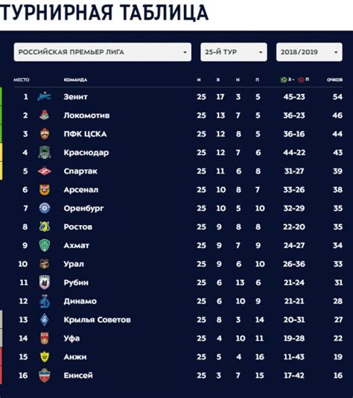The height and width of the screenshot is (398, 353).
Task: Click the Anzhi yellow crest icon
Action: pos(45,356)
